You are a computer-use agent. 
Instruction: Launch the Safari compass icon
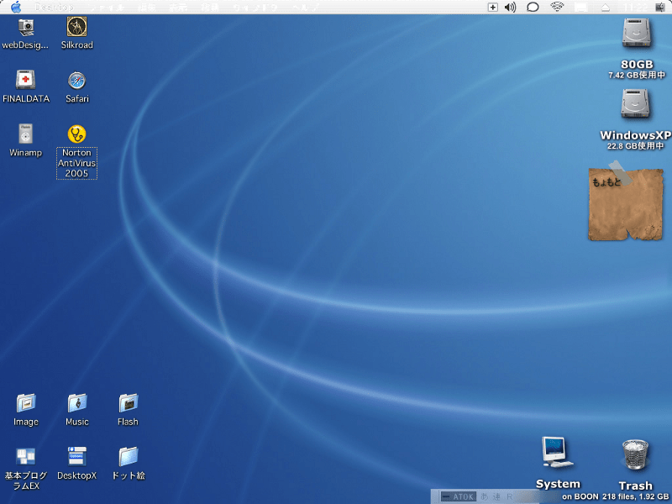coord(77,81)
